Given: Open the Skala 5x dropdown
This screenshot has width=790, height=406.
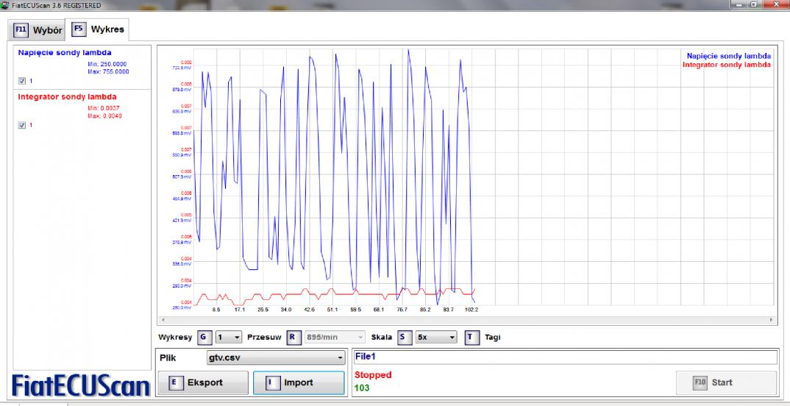Looking at the screenshot, I should tap(435, 337).
